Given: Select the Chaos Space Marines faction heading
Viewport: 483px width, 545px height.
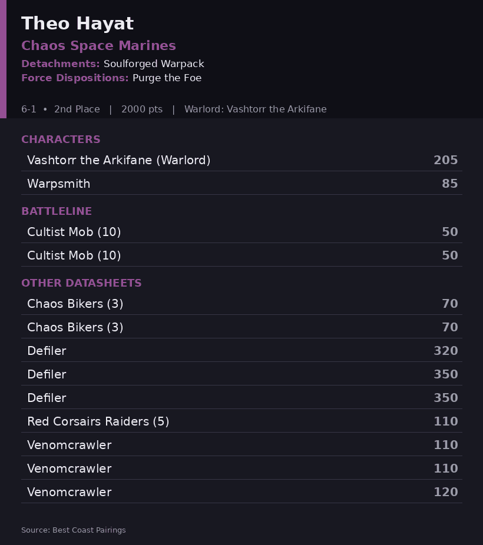Looking at the screenshot, I should point(98,45).
